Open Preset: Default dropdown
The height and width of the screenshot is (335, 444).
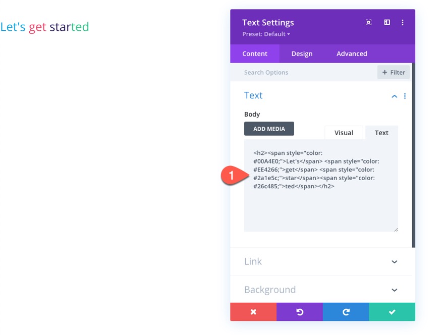(266, 34)
